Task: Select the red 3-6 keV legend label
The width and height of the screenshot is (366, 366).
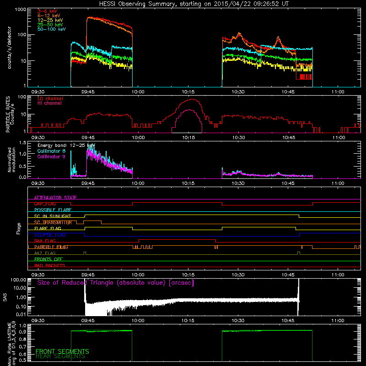Action: pyautogui.click(x=48, y=11)
